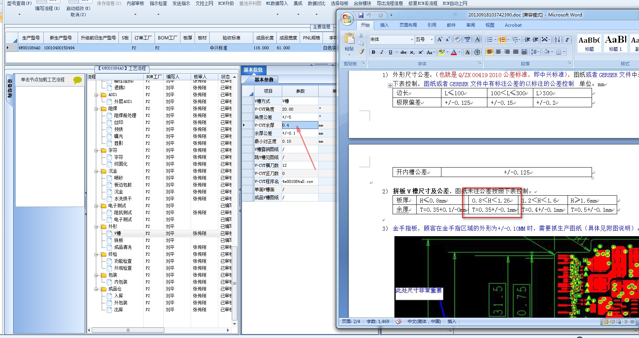This screenshot has height=338, width=639.
Task: Toggle Bold formatting in Word
Action: [373, 52]
